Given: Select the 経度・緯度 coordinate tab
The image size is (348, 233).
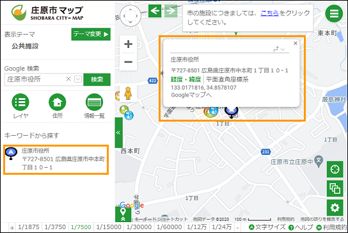Looking at the screenshot, I should click(x=186, y=79).
